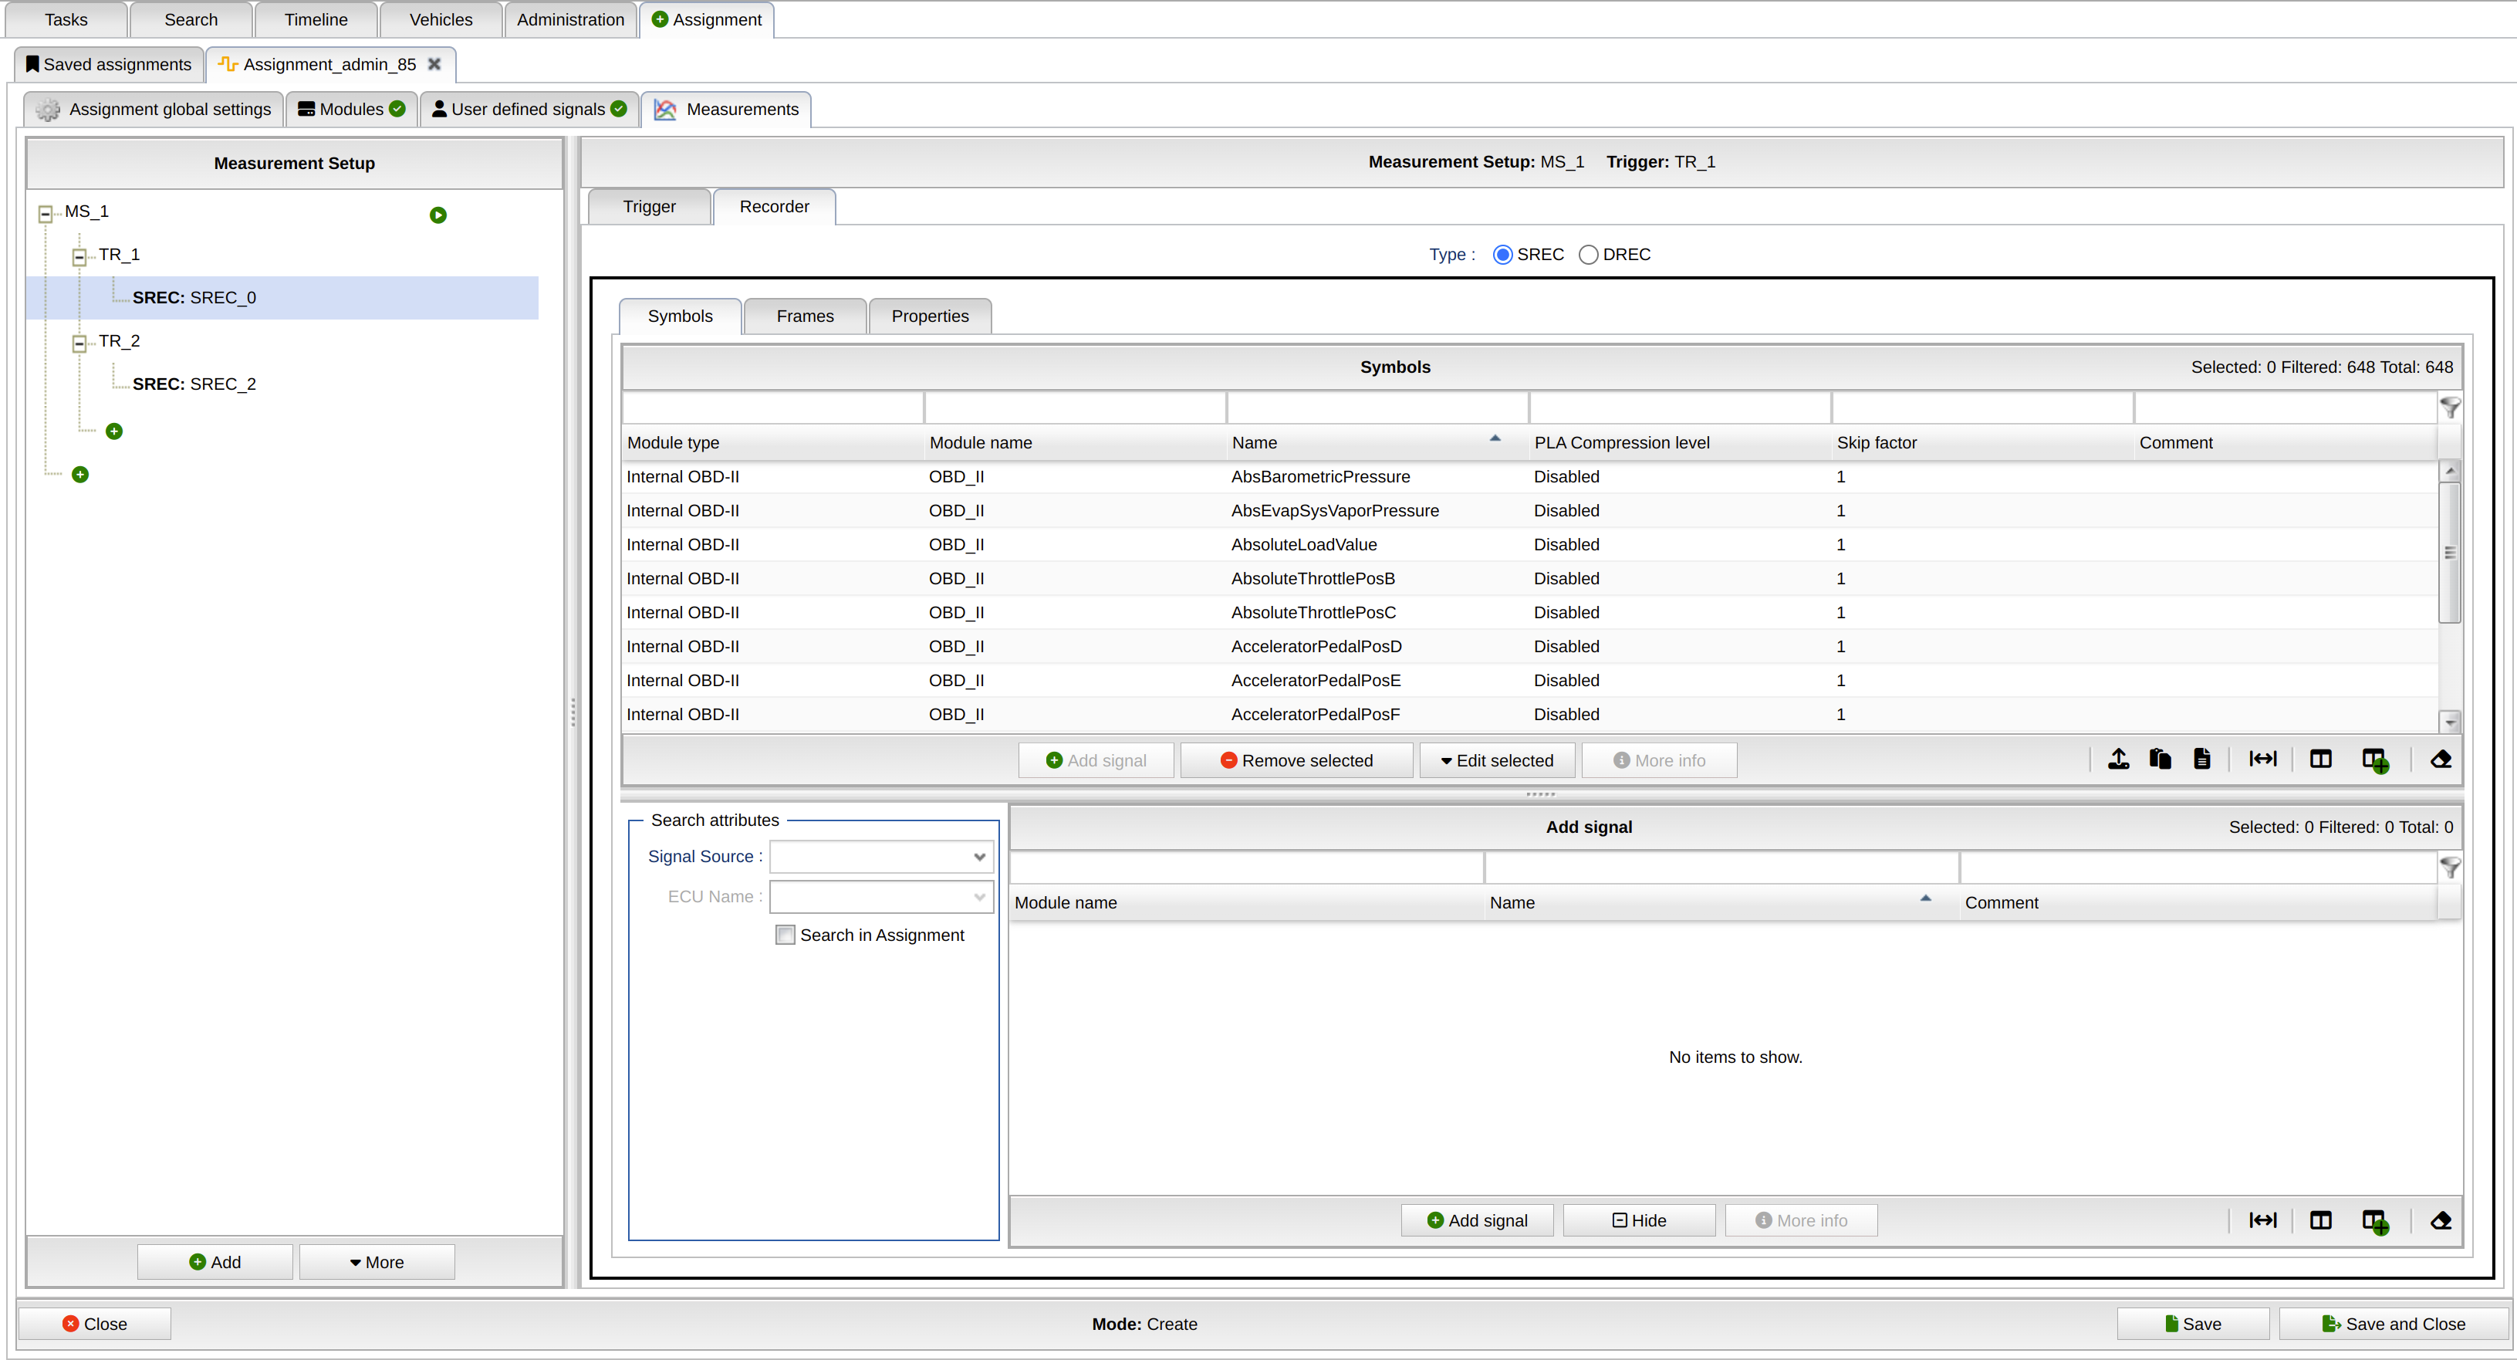Open the Signal Source dropdown
Viewport: 2517px width, 1360px height.
[979, 857]
